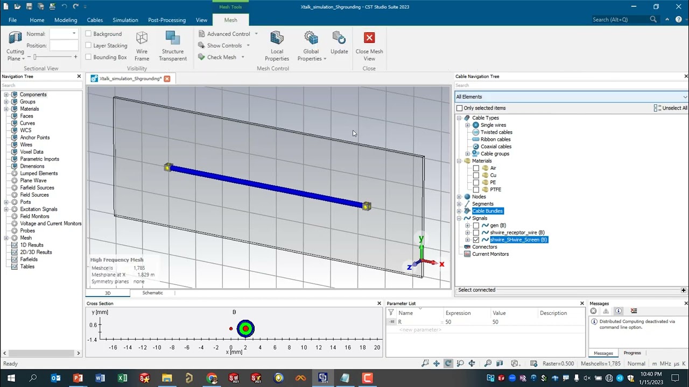Select the Farfield Sources tree item
Screen dimensions: 689x387
pos(37,188)
